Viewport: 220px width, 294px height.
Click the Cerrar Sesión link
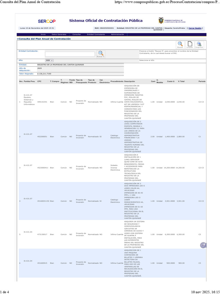(x=195, y=28)
